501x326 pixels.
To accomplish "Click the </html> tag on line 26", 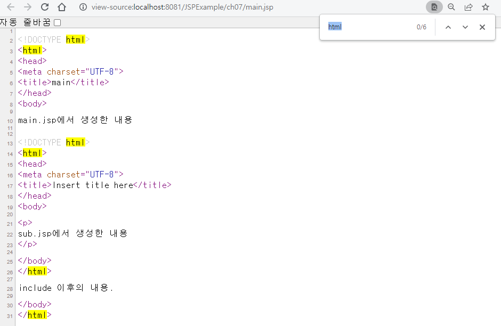I will 35,272.
